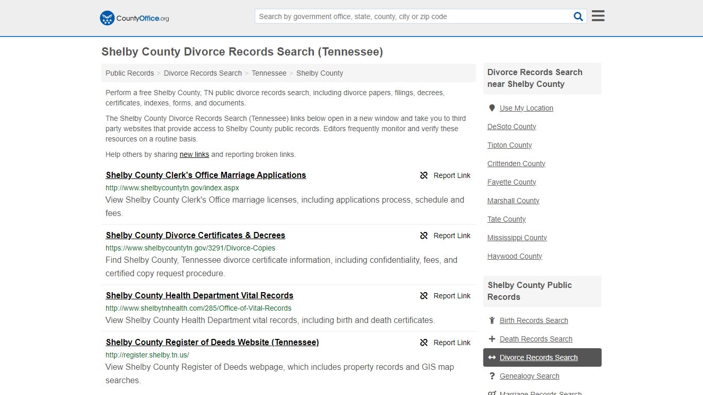Click the register.shelby.tn.us URL text
Screen dimensions: 703x395
point(147,355)
